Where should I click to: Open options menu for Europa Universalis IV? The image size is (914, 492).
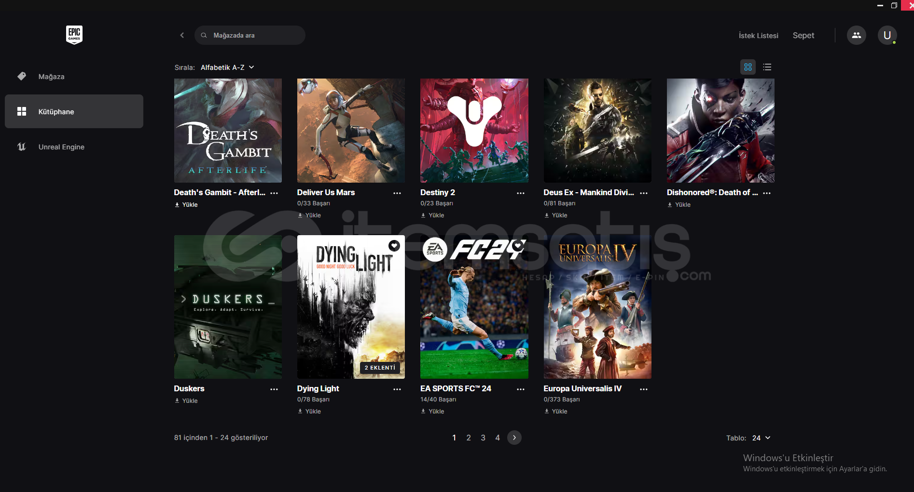[644, 389]
